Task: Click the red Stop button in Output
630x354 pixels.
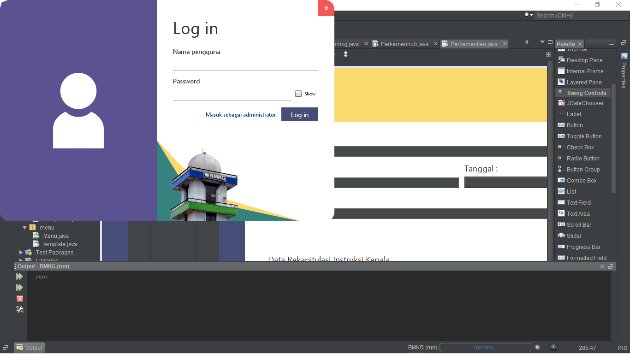Action: 19,299
